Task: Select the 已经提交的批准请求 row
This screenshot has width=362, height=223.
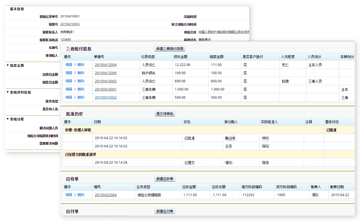Action: [x=209, y=154]
